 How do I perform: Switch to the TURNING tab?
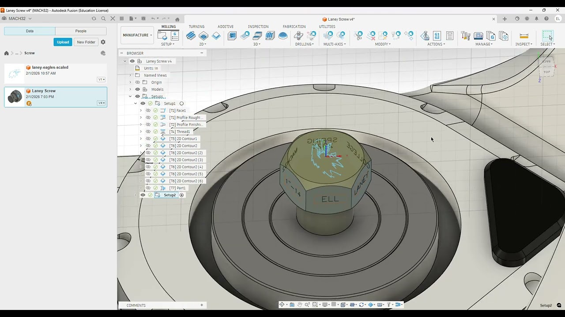pos(196,26)
